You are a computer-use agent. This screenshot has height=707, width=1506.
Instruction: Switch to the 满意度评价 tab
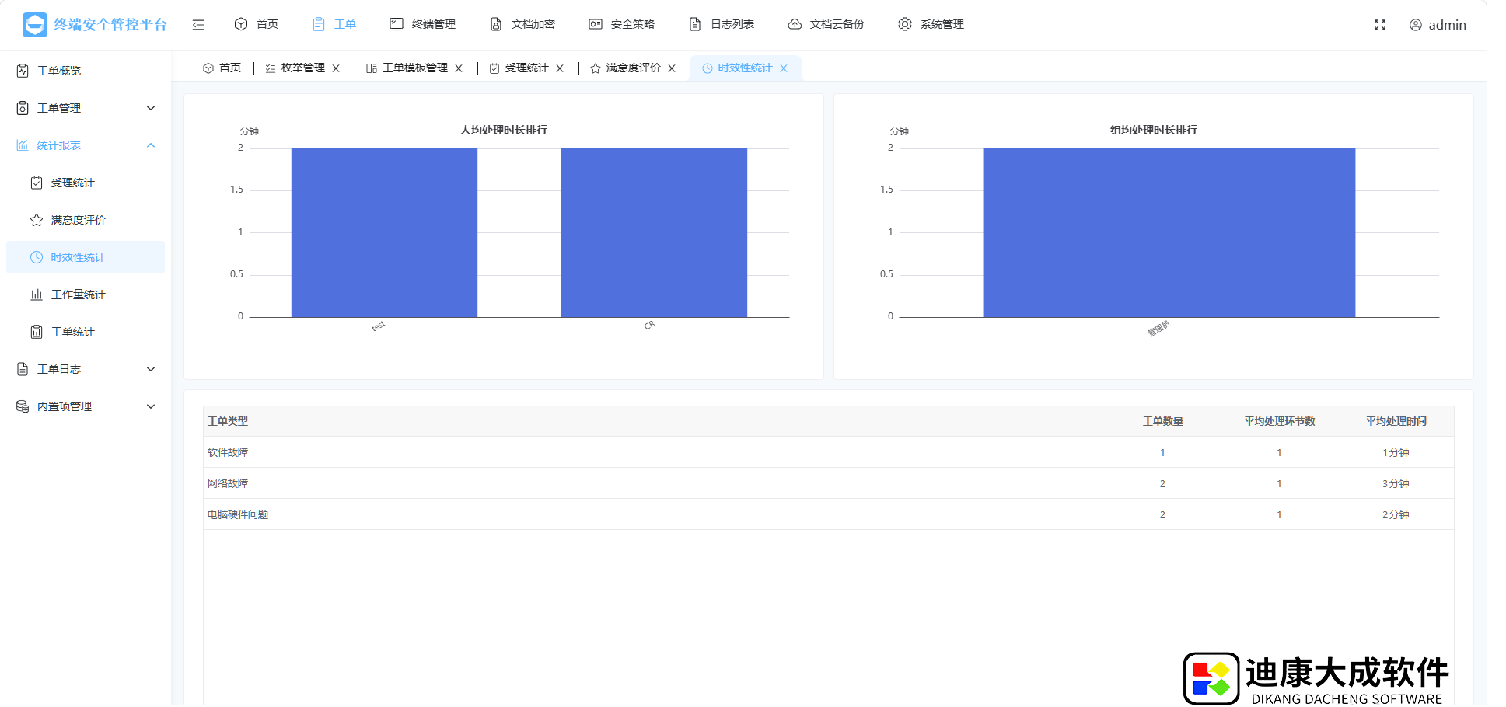[626, 68]
